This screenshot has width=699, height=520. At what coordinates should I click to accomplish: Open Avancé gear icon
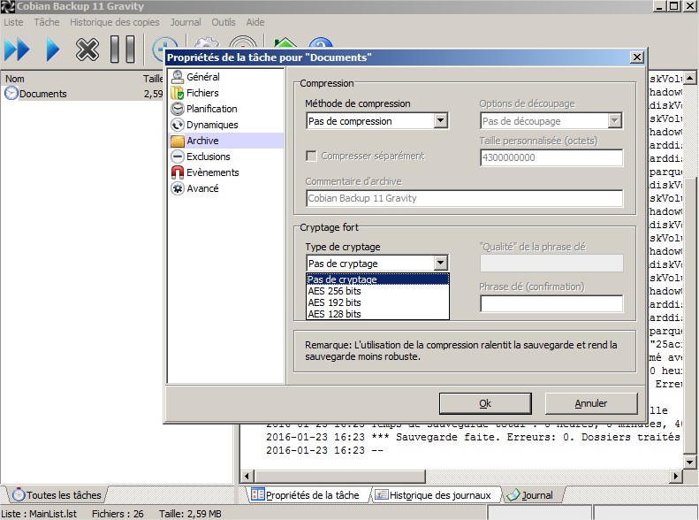tap(178, 188)
